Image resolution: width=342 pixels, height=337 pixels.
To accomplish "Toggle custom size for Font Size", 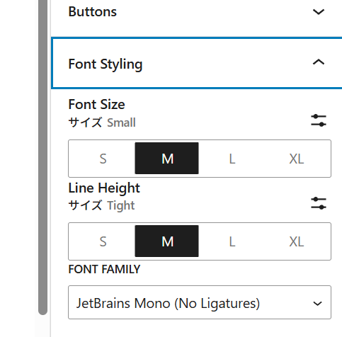I will [x=319, y=120].
